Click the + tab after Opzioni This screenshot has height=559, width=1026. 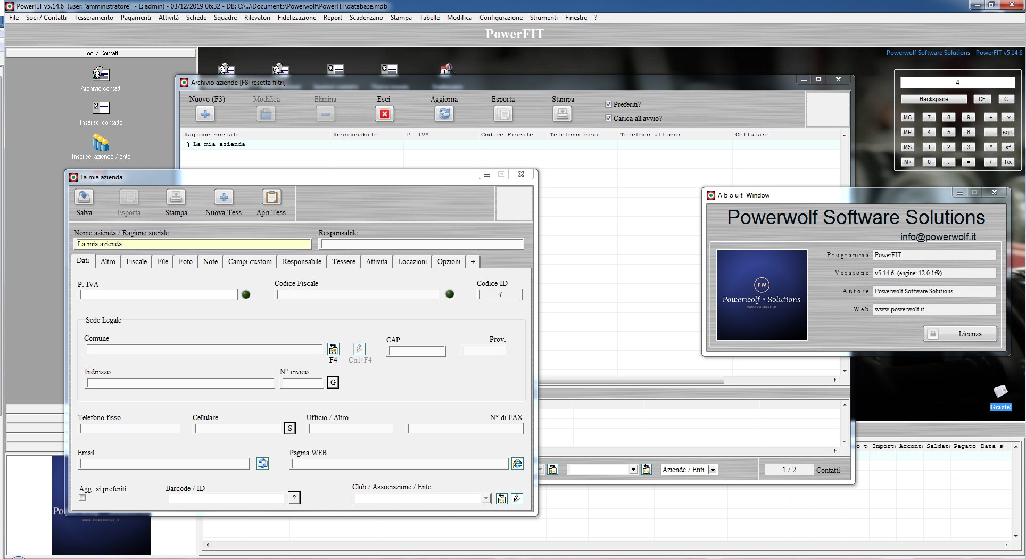(473, 261)
